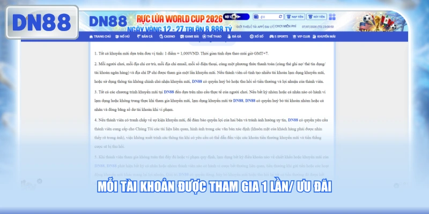Click the DN88 logo in site header
Viewport: 429px width, 214px height.
(x=108, y=21)
